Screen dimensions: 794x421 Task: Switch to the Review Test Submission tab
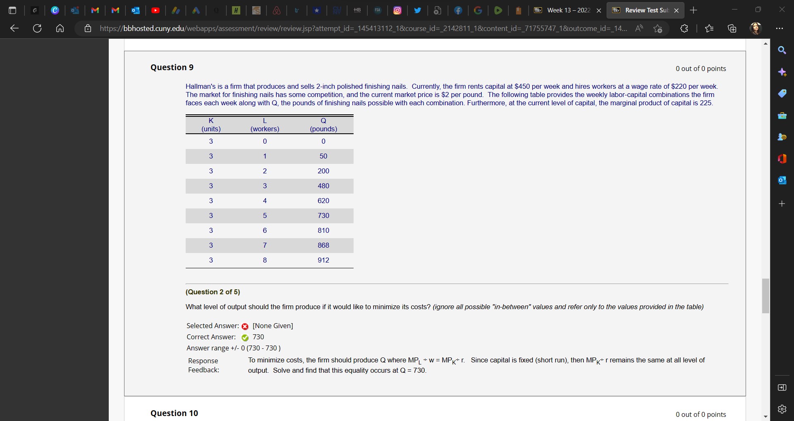645,10
